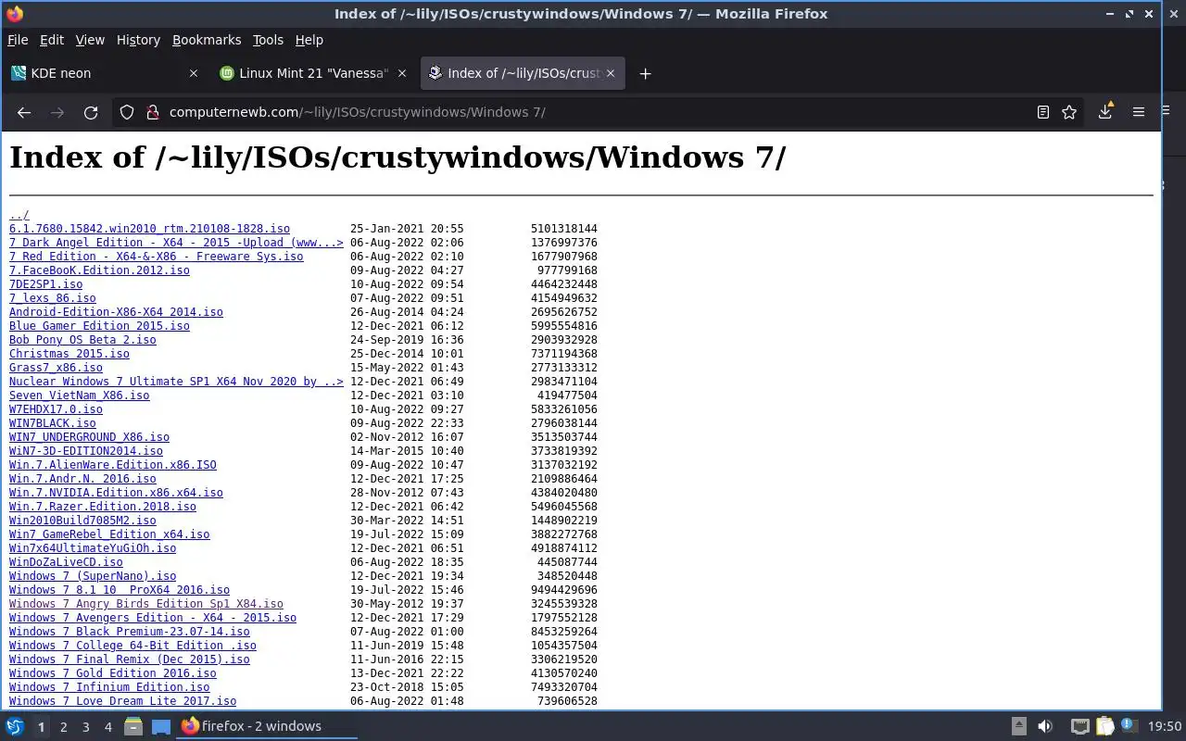Open the View menu
The width and height of the screenshot is (1186, 741).
tap(90, 40)
